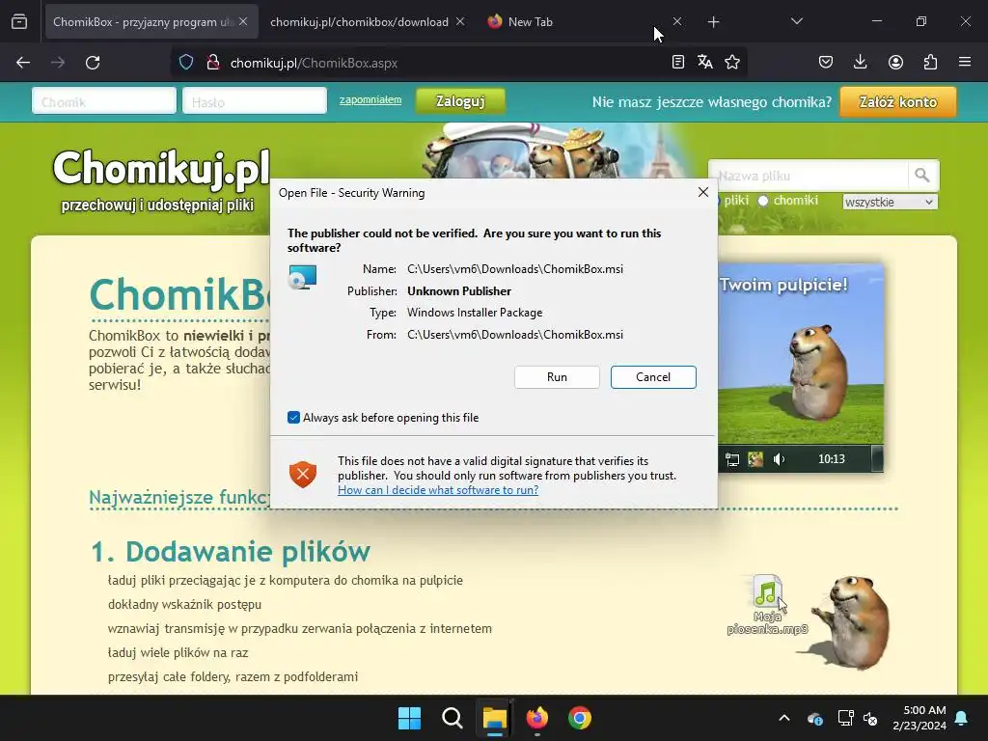Show site connection security padlock info
Viewport: 988px width, 741px height.
pyautogui.click(x=213, y=63)
